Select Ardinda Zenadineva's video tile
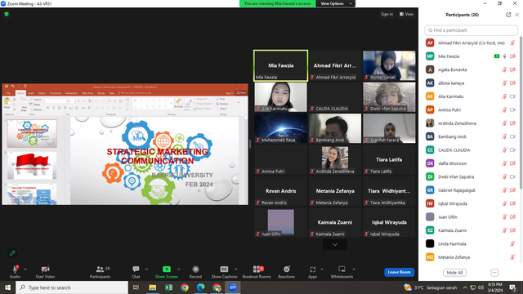This screenshot has height=294, width=523. [x=335, y=160]
